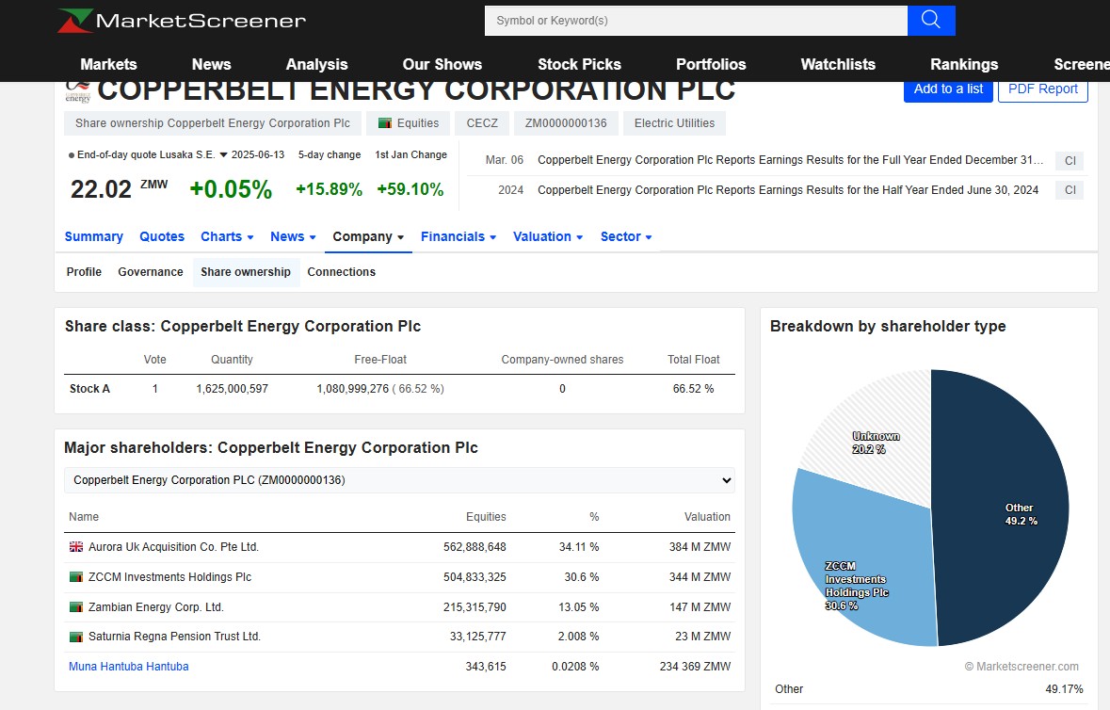Open the Stock Picks menu
Screen dimensions: 1110x710
point(579,64)
